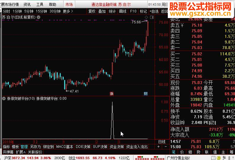Select the 笔 tick tab
The height and width of the screenshot is (160, 235).
173,152
